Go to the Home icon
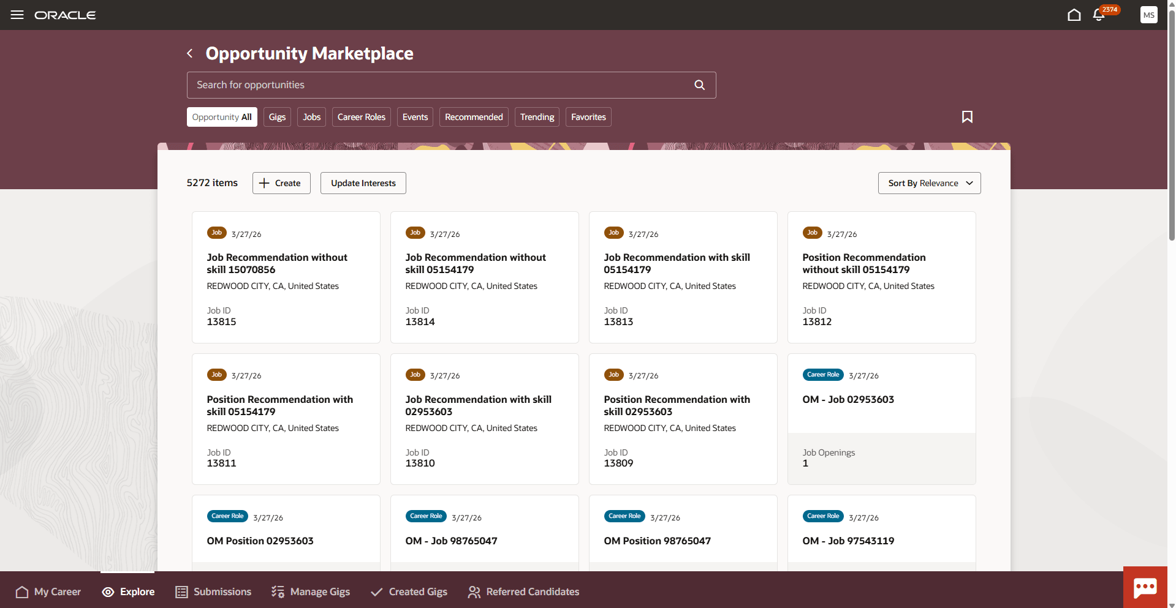1176x608 pixels. pyautogui.click(x=1074, y=15)
